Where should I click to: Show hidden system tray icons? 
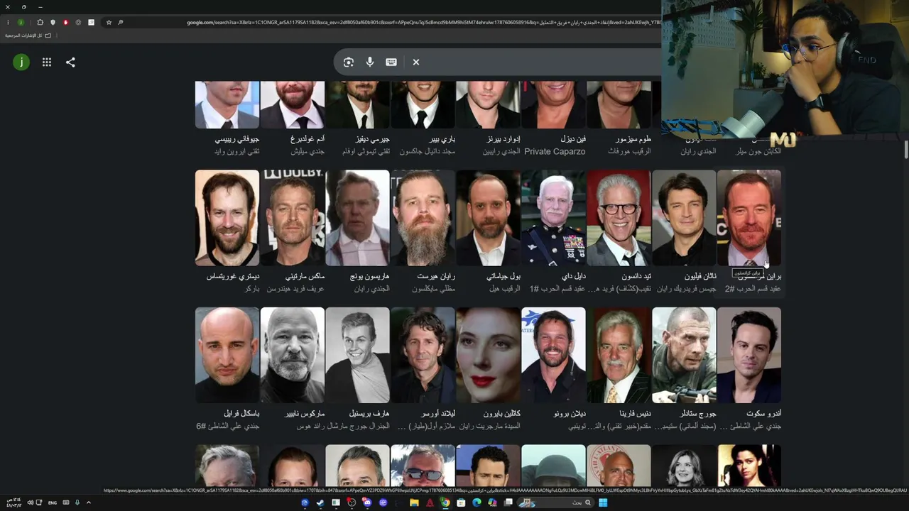coord(88,502)
